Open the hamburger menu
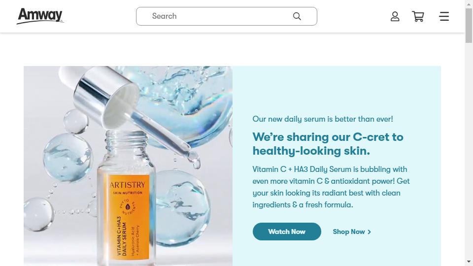 (444, 16)
